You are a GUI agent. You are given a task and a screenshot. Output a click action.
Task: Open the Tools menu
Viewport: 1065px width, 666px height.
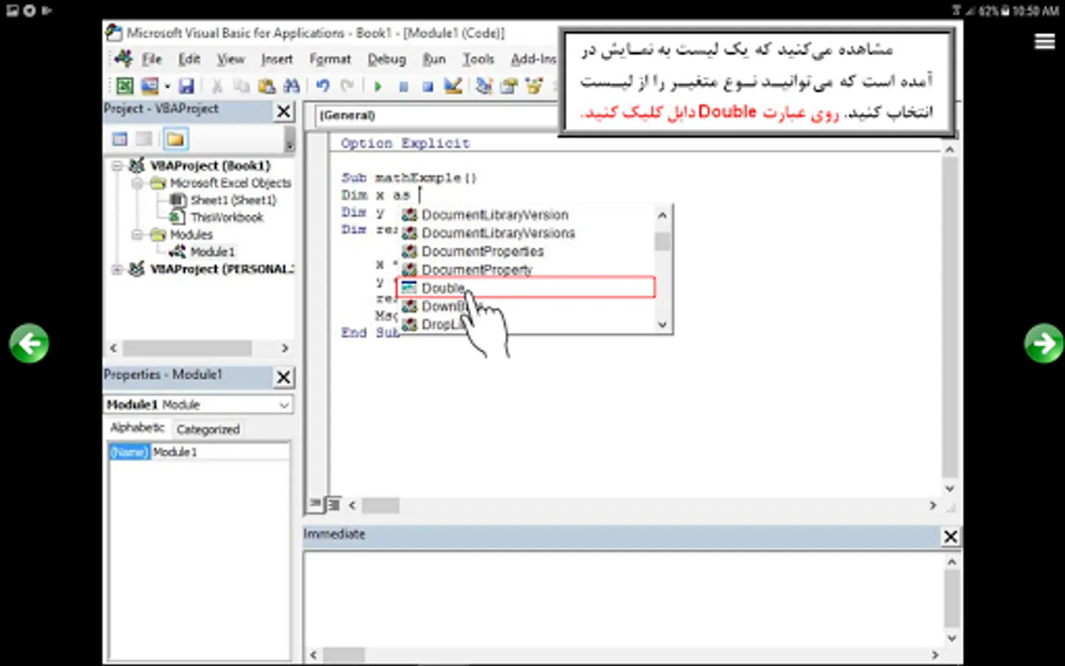click(479, 59)
